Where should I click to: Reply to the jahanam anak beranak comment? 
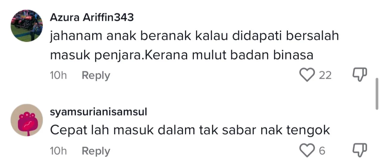tap(96, 76)
